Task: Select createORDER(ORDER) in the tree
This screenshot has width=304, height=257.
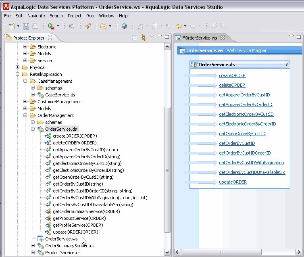Action: tap(75, 136)
